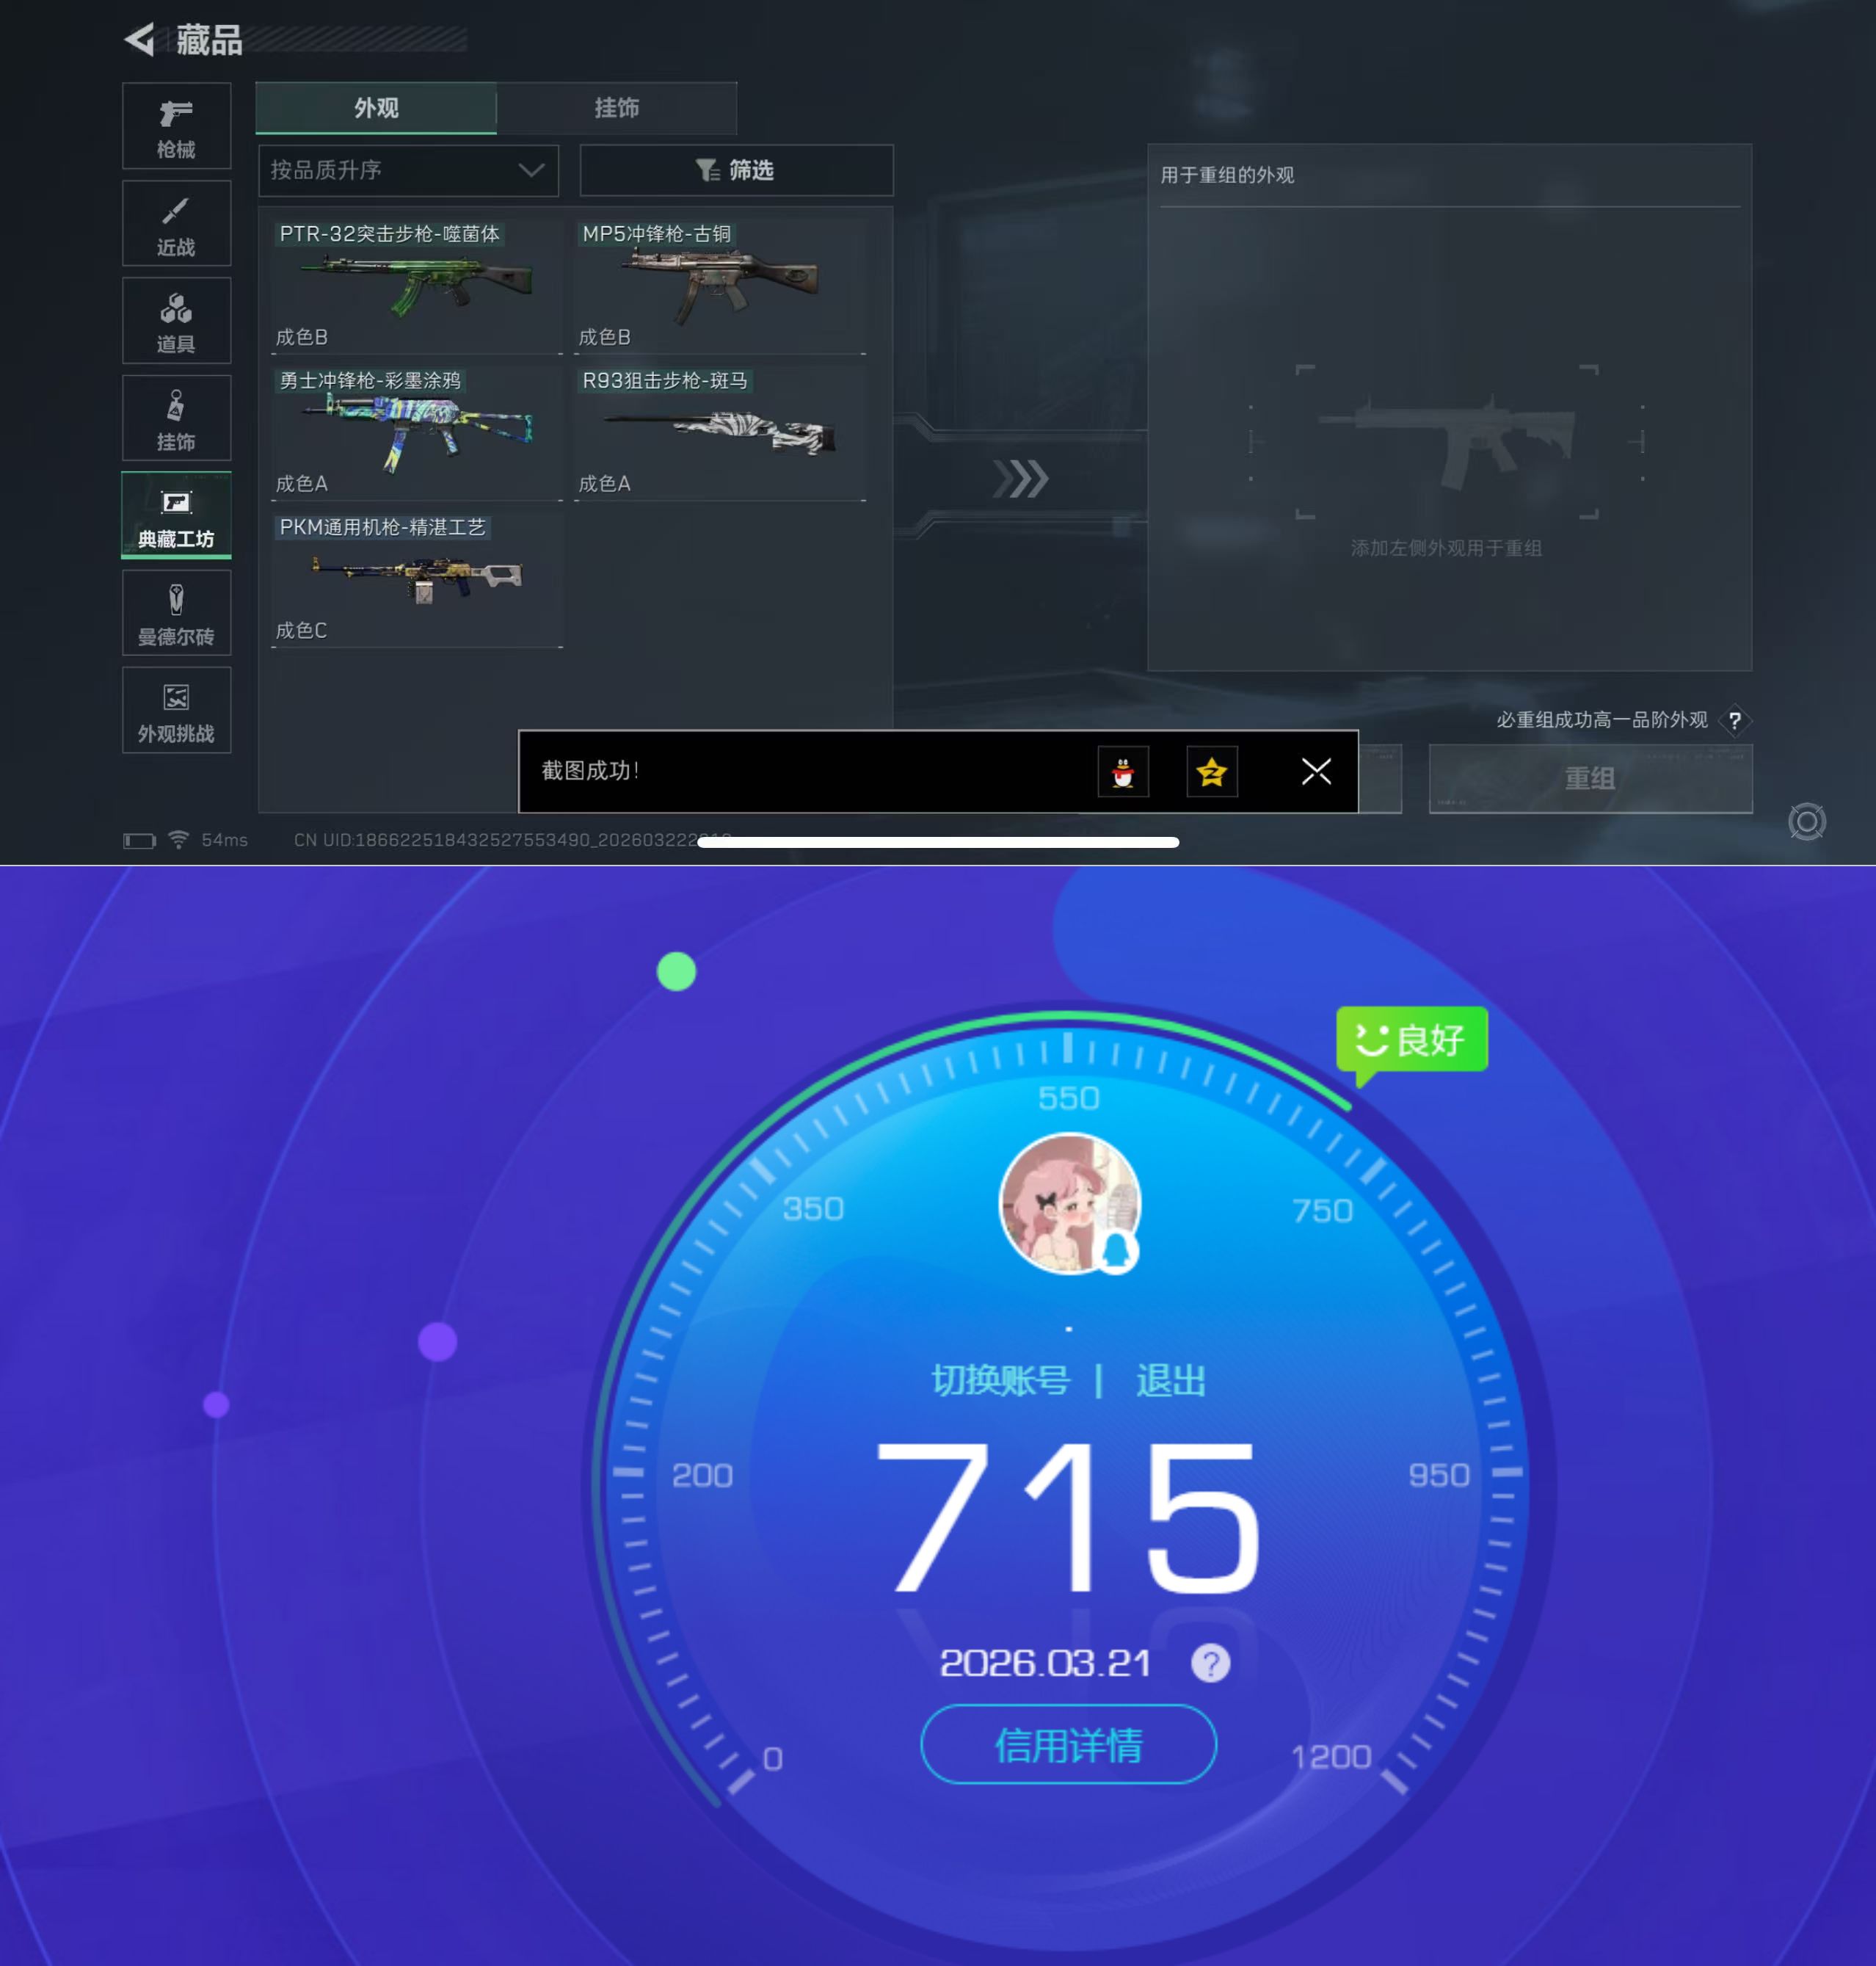Click help question mark beside date 2026.03.21
The image size is (1876, 1966).
point(1210,1664)
